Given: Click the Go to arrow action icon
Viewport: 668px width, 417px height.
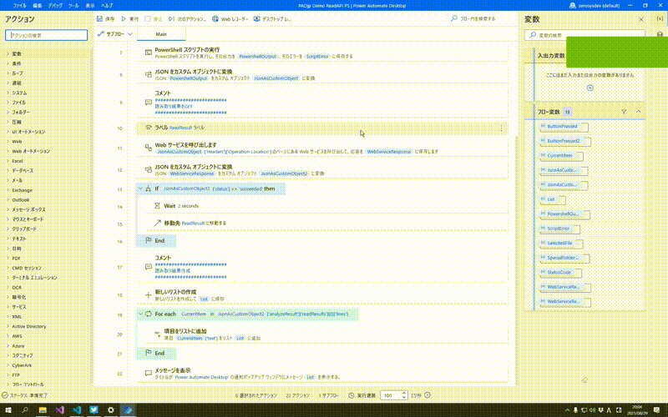Looking at the screenshot, I should pyautogui.click(x=157, y=223).
